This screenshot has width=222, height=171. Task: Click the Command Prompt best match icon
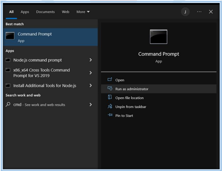10,36
